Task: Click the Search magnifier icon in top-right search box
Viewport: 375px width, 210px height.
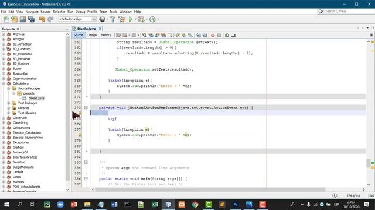Action: click(x=321, y=11)
